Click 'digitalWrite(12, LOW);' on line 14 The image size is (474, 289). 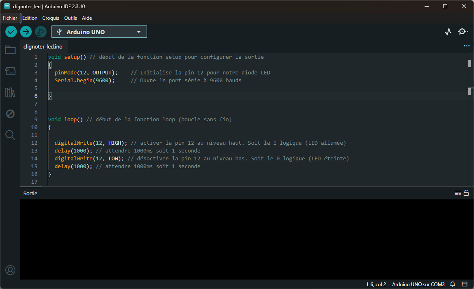point(89,159)
